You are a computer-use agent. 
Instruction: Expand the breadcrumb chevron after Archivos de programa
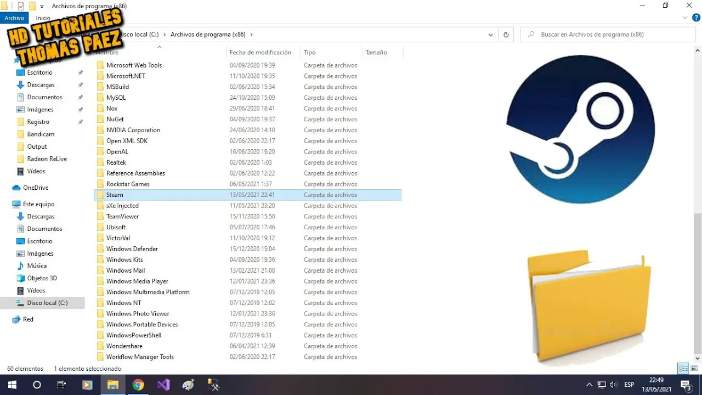[251, 34]
